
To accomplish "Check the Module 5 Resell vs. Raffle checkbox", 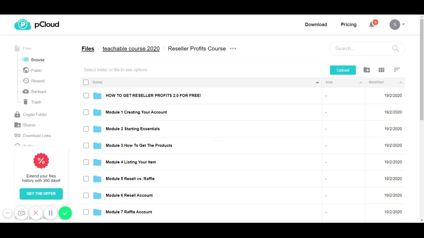I will pyautogui.click(x=86, y=179).
